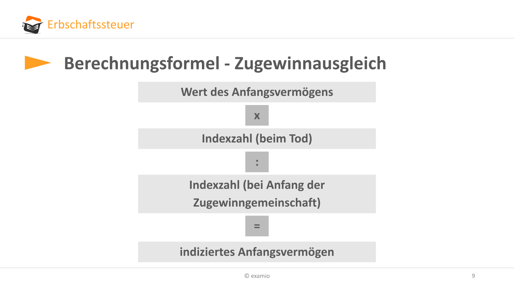The width and height of the screenshot is (514, 289).
Task: Click the '(beim Tod)' parenthetical text
Action: tap(283, 139)
